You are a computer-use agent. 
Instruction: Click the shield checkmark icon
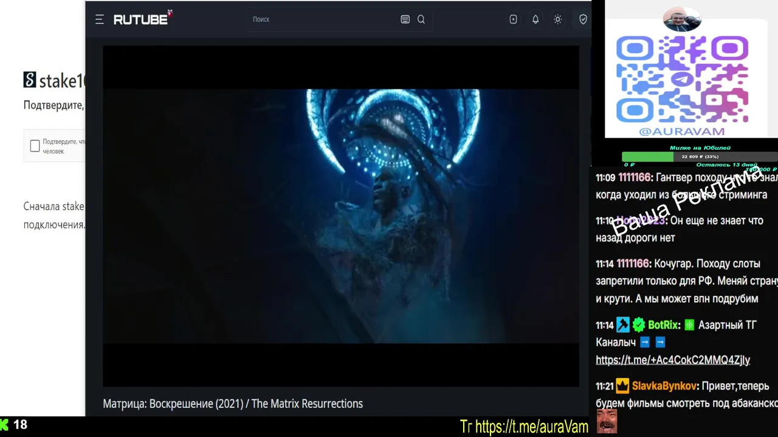pos(583,19)
